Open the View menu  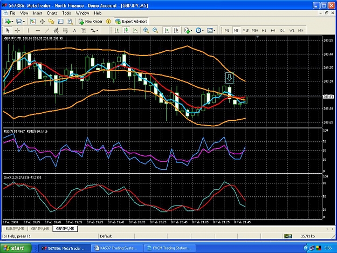tap(24, 13)
